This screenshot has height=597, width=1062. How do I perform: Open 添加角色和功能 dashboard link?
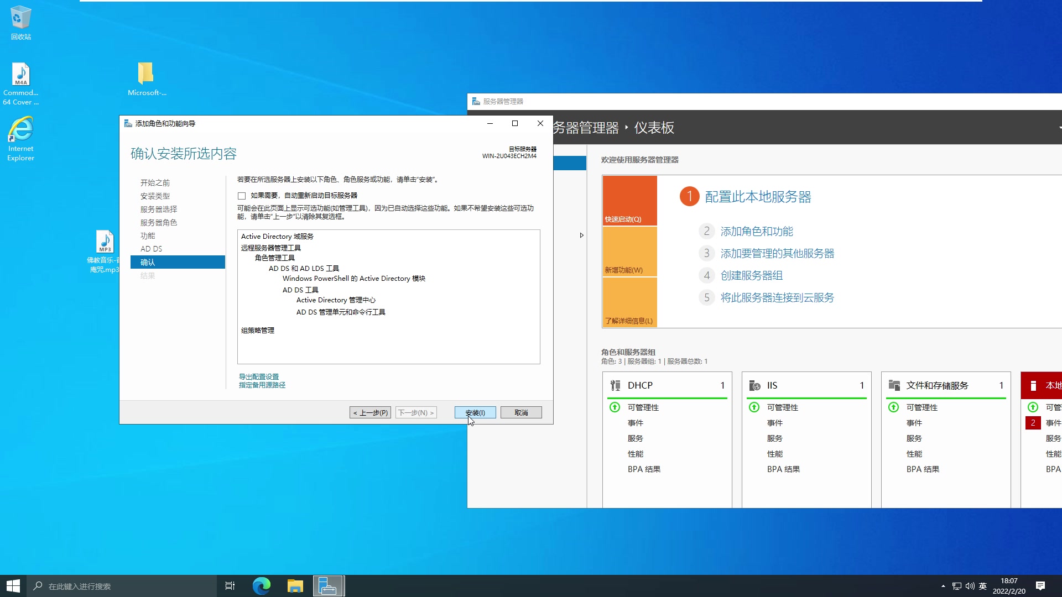(x=757, y=232)
